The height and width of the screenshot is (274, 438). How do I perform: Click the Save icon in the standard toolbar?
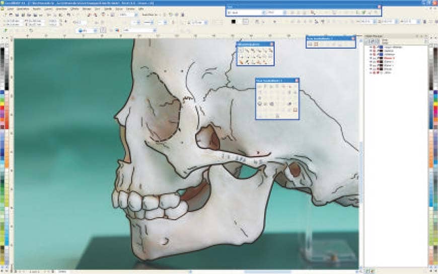[x=16, y=15]
